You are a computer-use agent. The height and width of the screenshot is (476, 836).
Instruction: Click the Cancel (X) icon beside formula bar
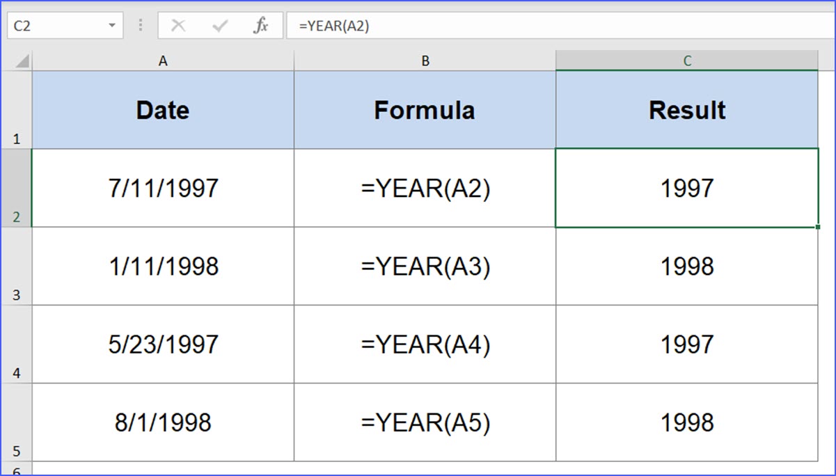pos(178,24)
